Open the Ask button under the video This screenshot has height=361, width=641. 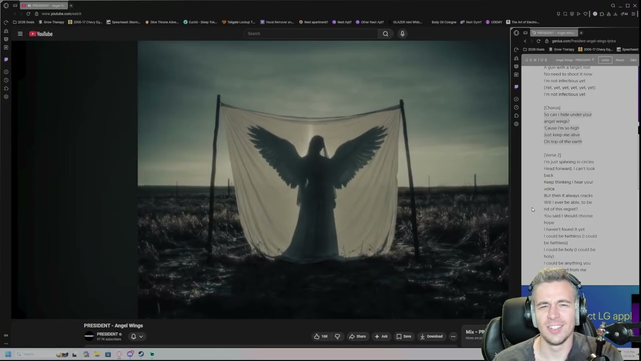(381, 336)
